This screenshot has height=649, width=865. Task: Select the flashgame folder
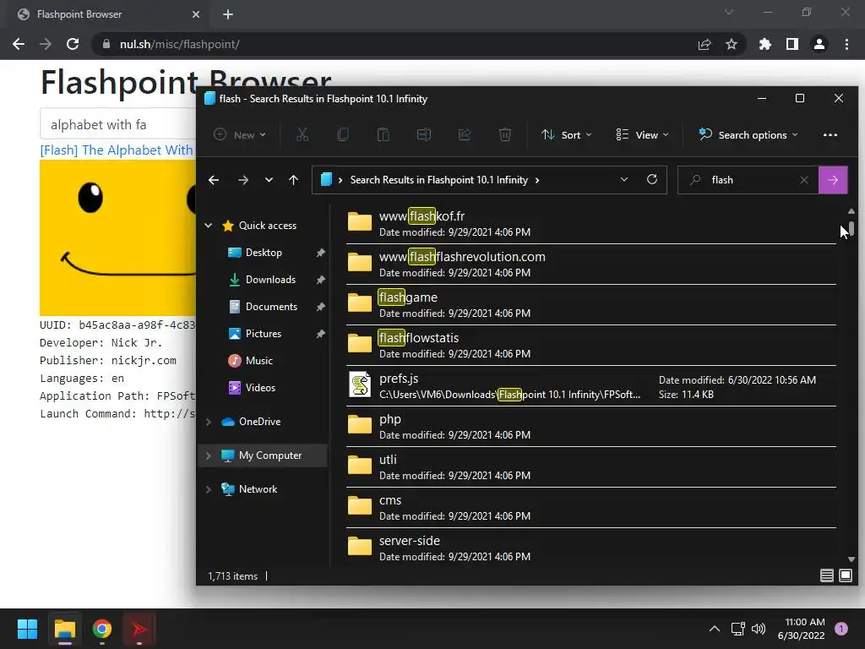(x=590, y=304)
